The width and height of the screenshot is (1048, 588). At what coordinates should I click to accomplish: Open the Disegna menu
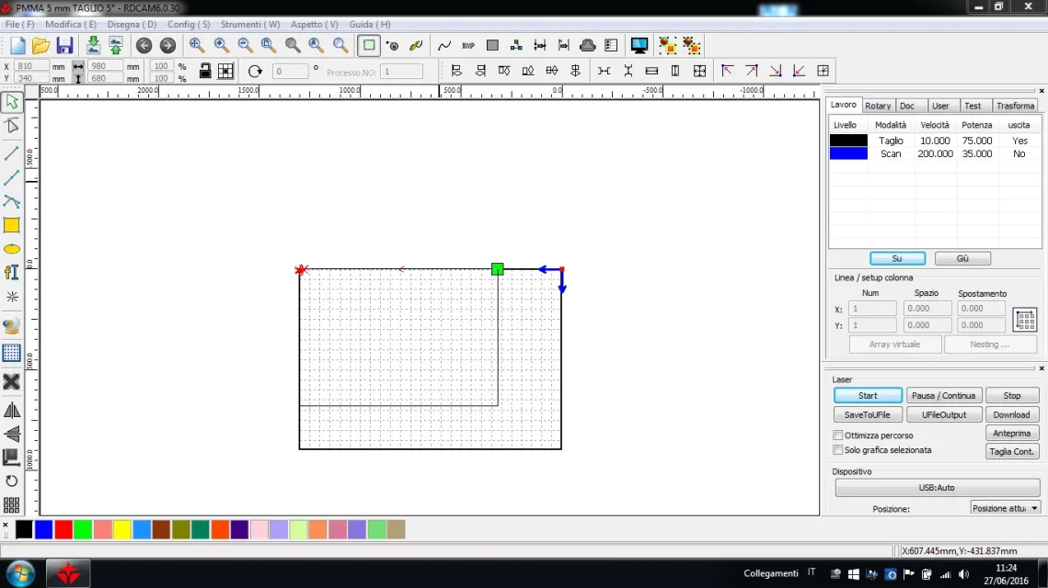point(132,25)
